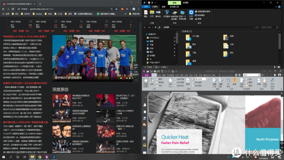
Task: Open the 深度原创 section heading on Sina page
Action: click(60, 89)
